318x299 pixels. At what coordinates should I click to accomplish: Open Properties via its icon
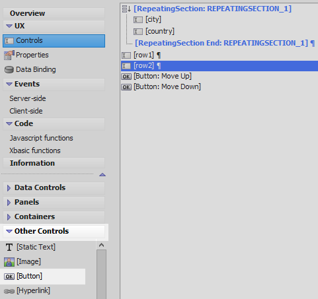click(9, 55)
